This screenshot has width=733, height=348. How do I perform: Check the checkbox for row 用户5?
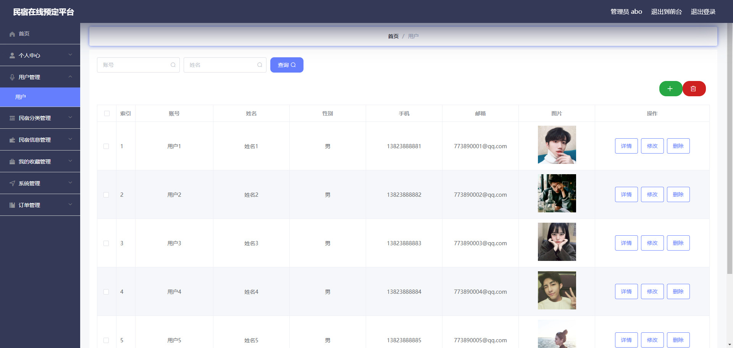pyautogui.click(x=106, y=340)
